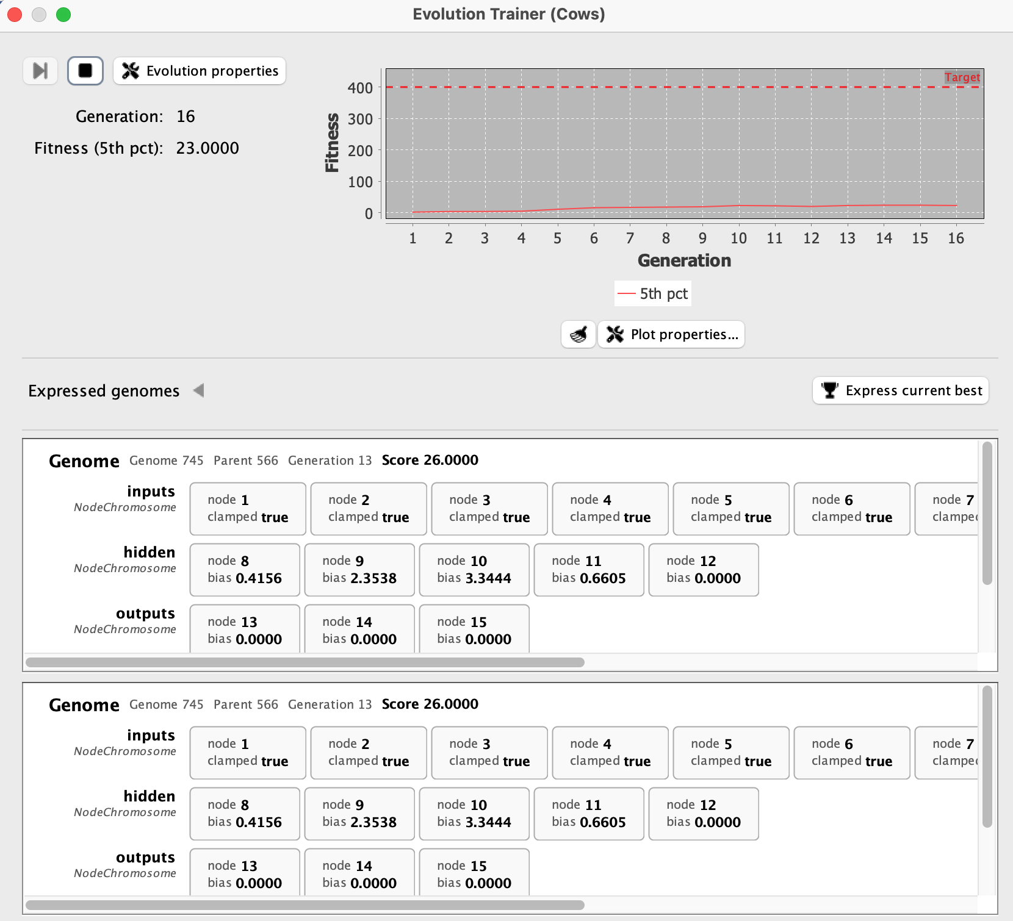Select input node 6 in second genome
This screenshot has width=1013, height=921.
pos(852,753)
